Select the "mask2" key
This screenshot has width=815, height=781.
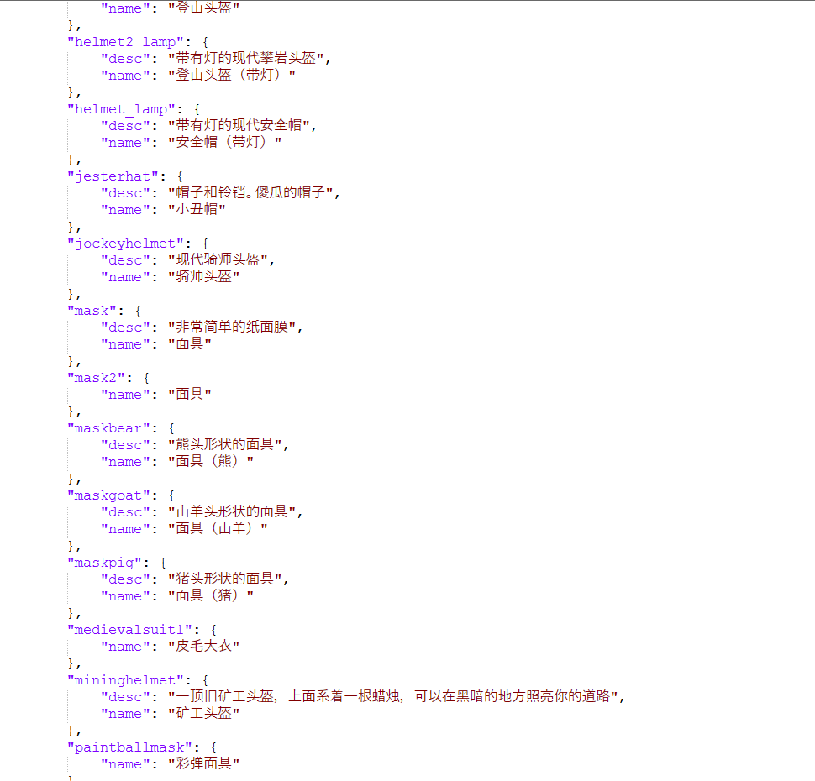(x=96, y=378)
